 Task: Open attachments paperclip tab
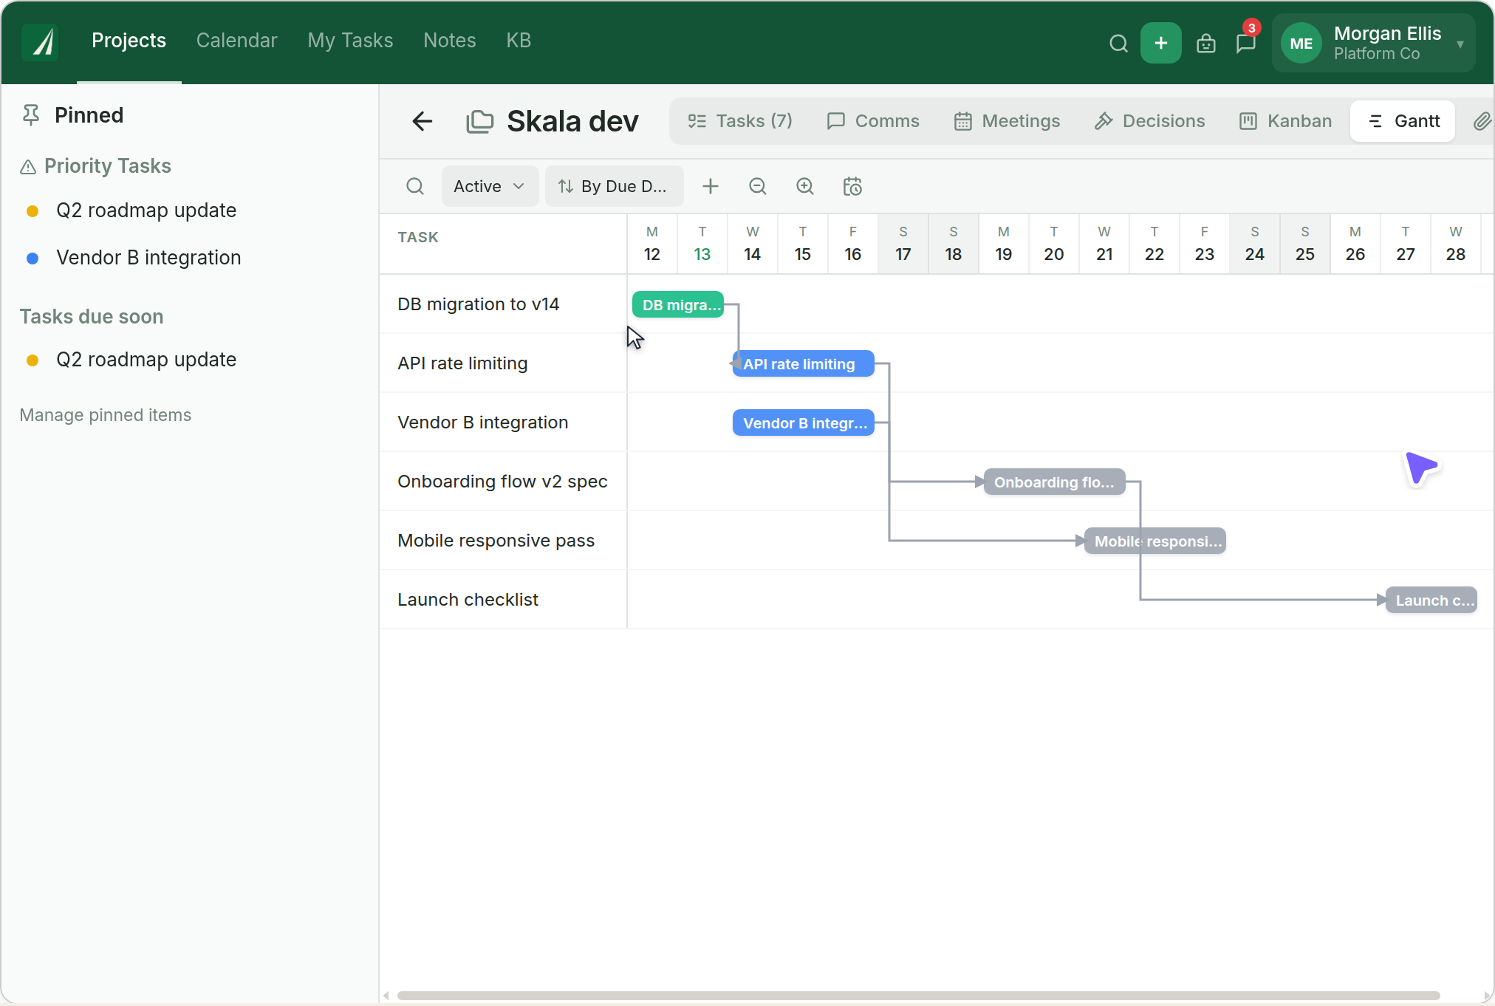[1481, 121]
